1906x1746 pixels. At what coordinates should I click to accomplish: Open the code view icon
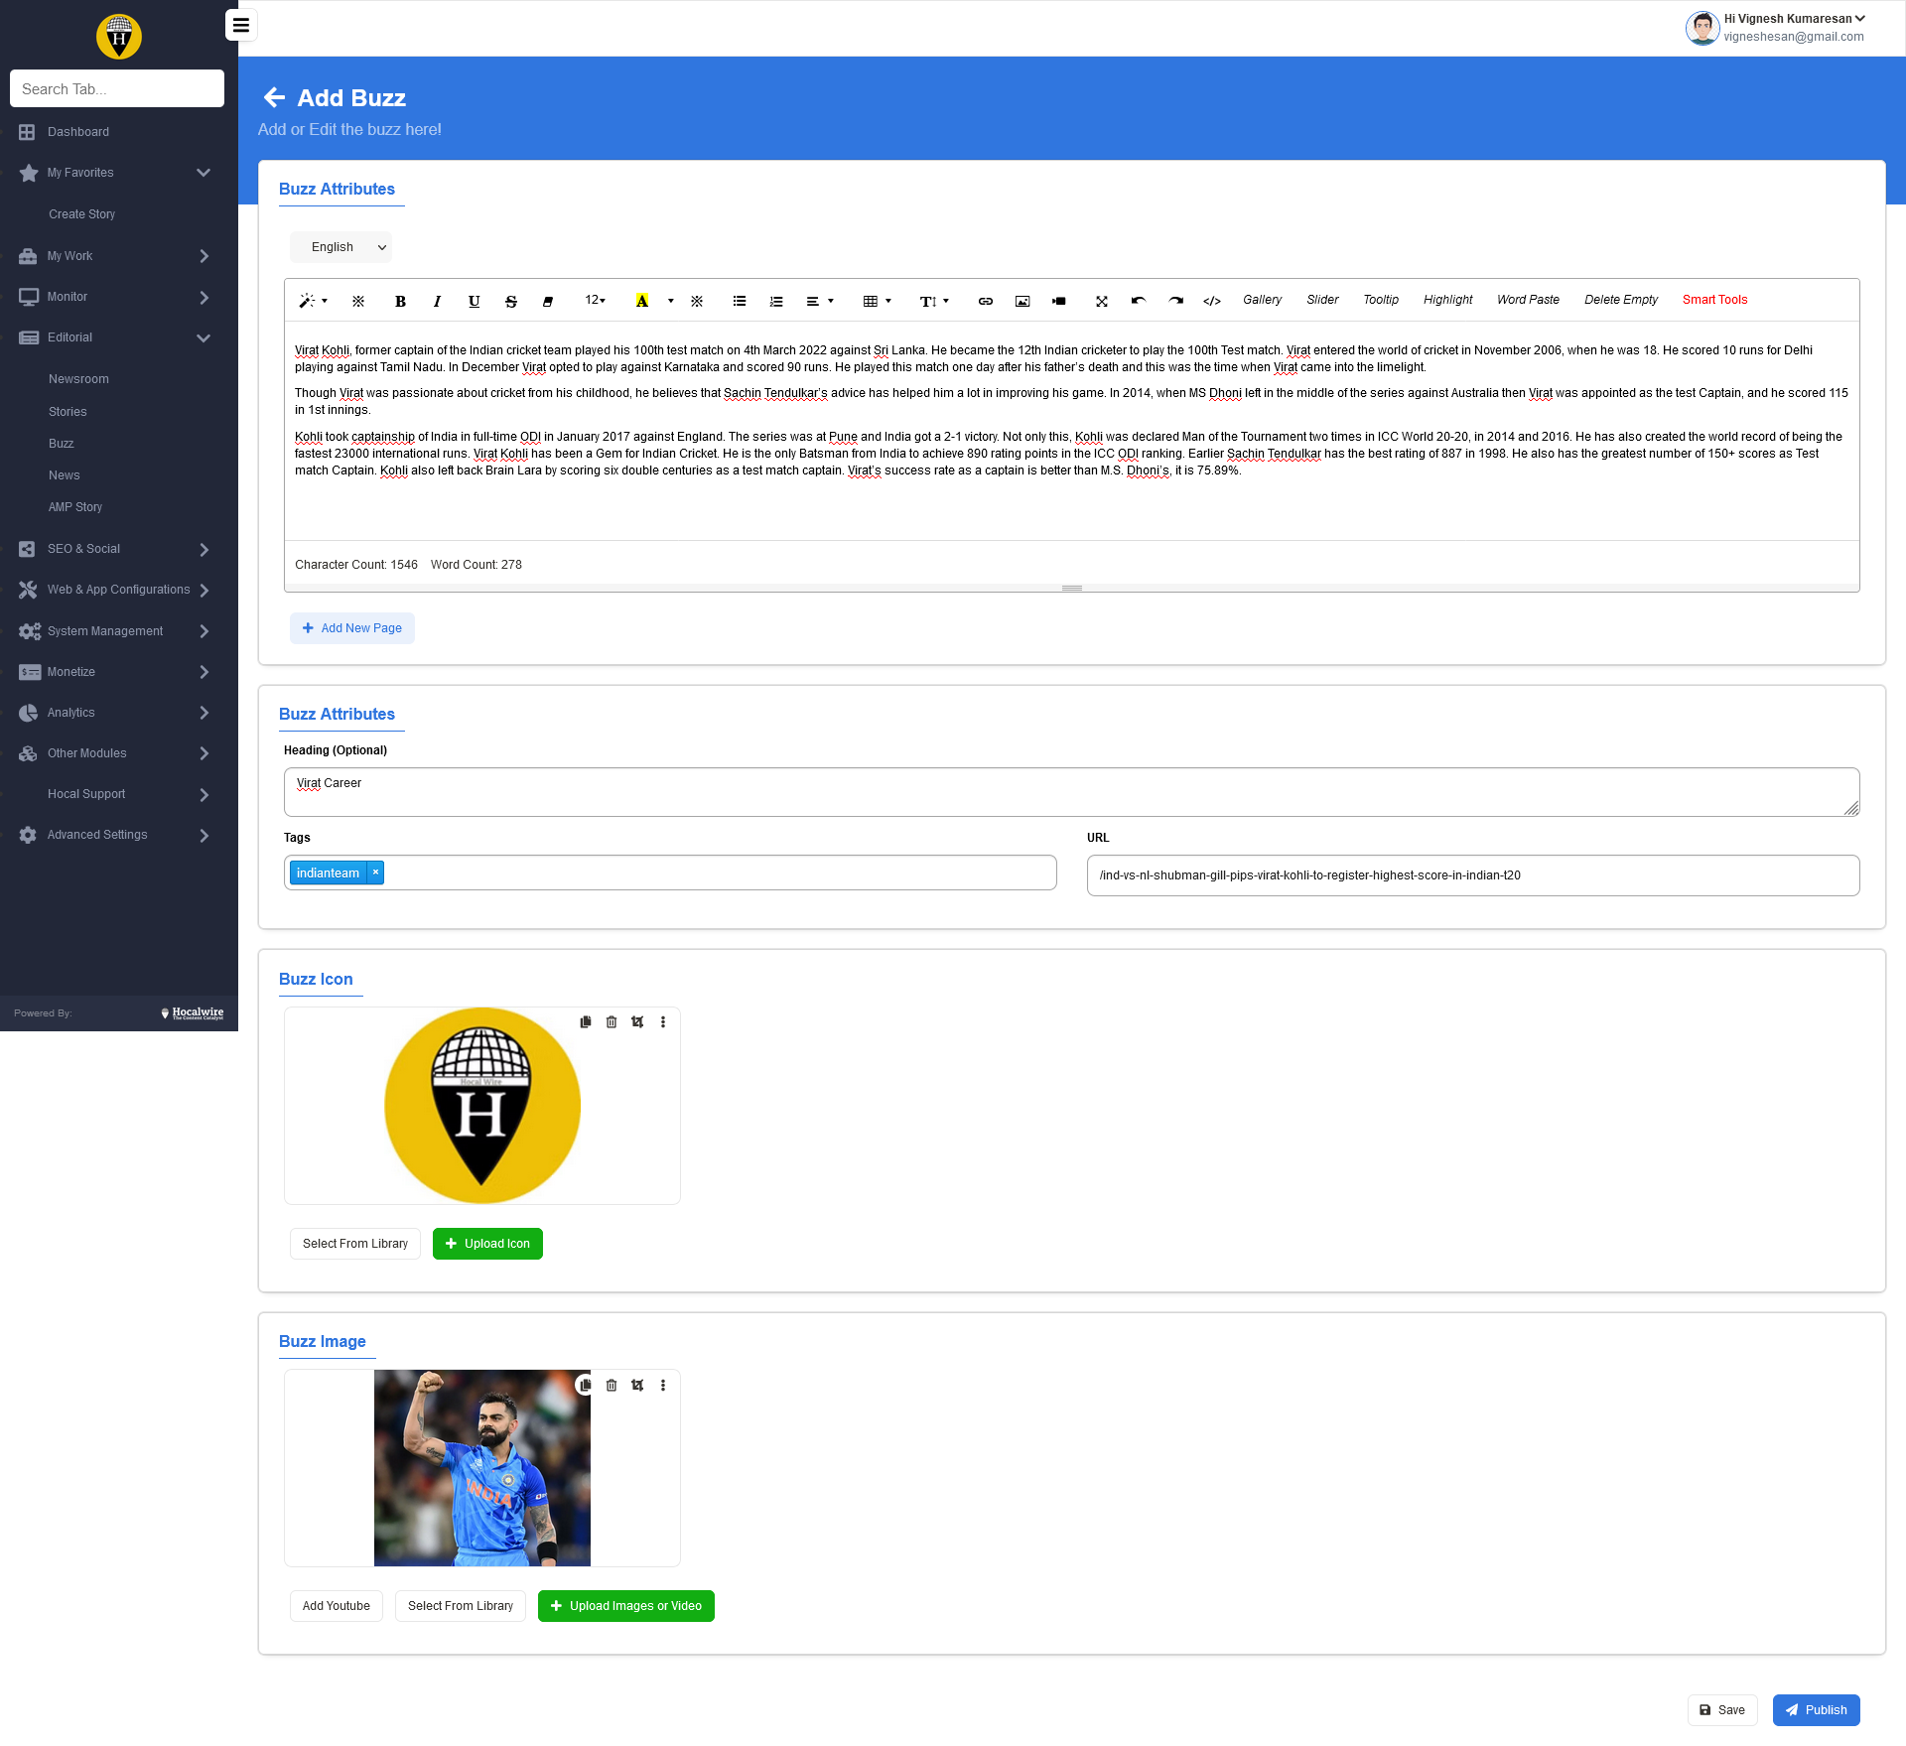(1211, 302)
